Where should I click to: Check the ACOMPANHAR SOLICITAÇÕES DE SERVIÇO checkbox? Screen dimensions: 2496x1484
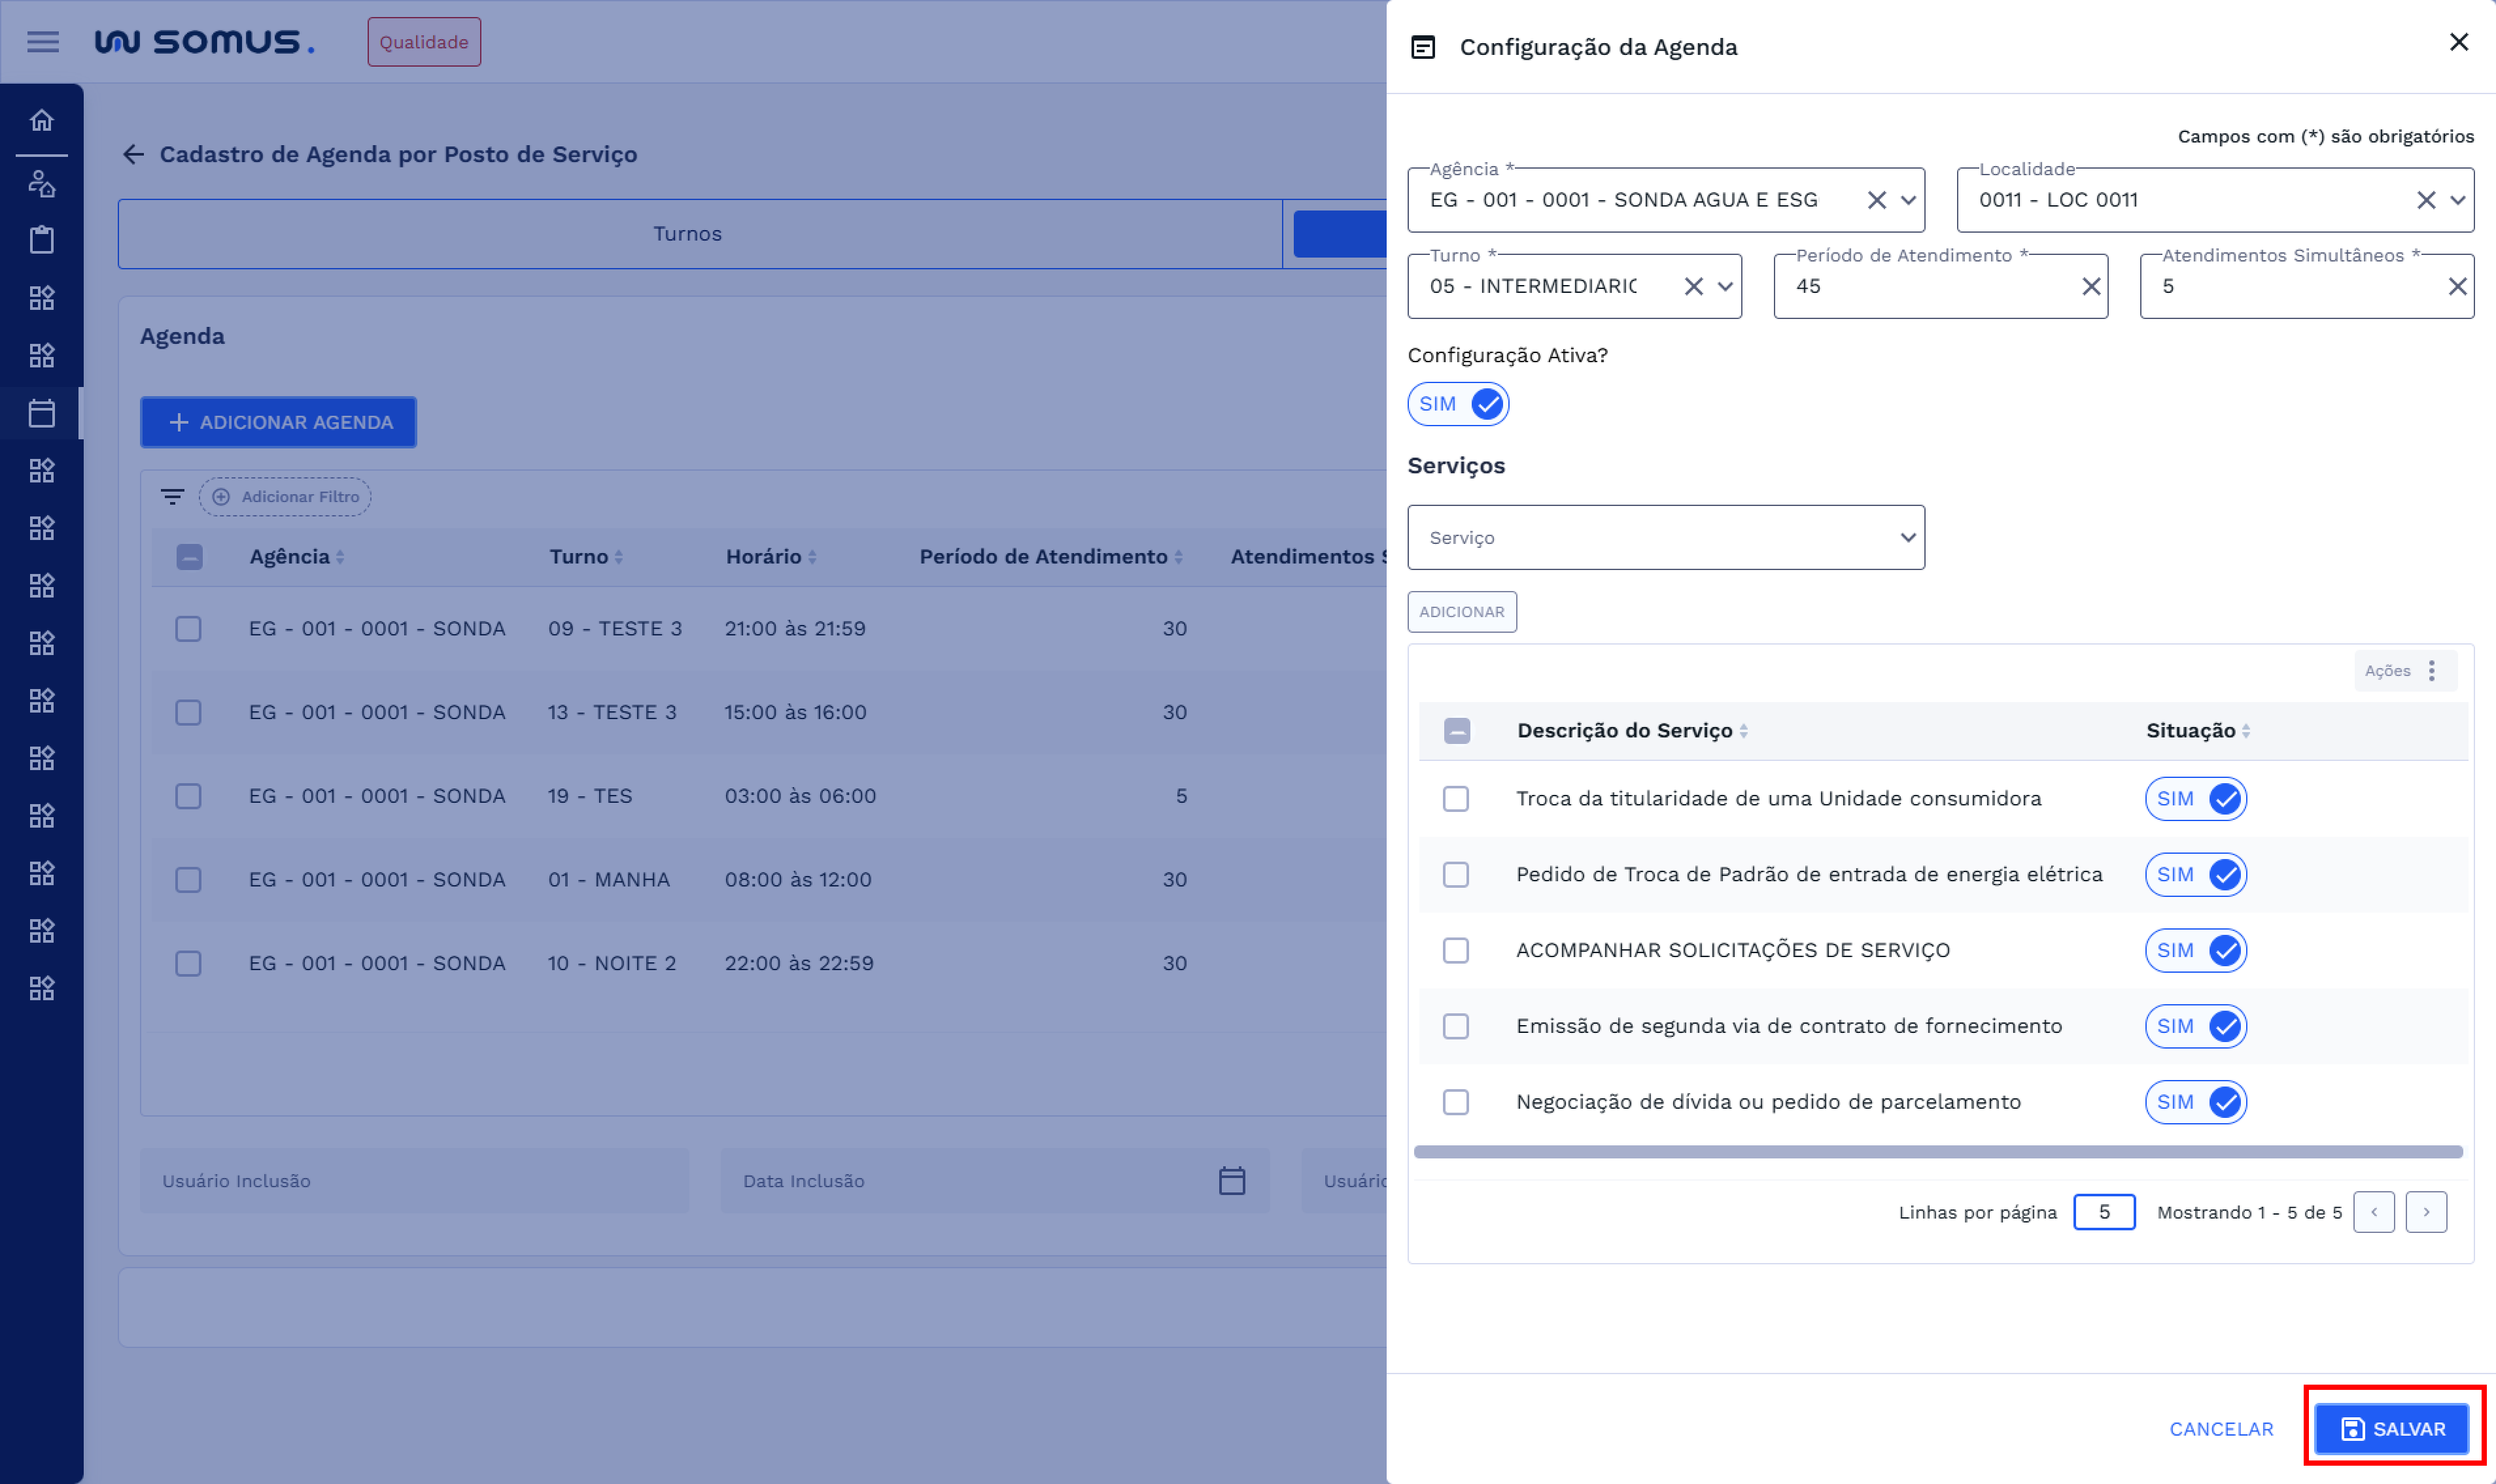(x=1455, y=950)
